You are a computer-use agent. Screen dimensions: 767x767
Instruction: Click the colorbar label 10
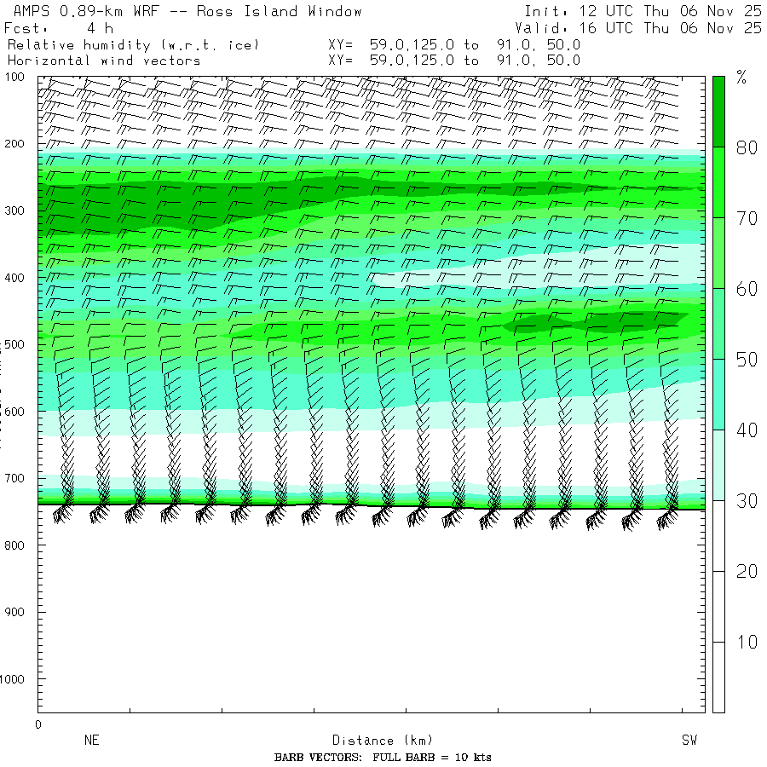pyautogui.click(x=747, y=642)
